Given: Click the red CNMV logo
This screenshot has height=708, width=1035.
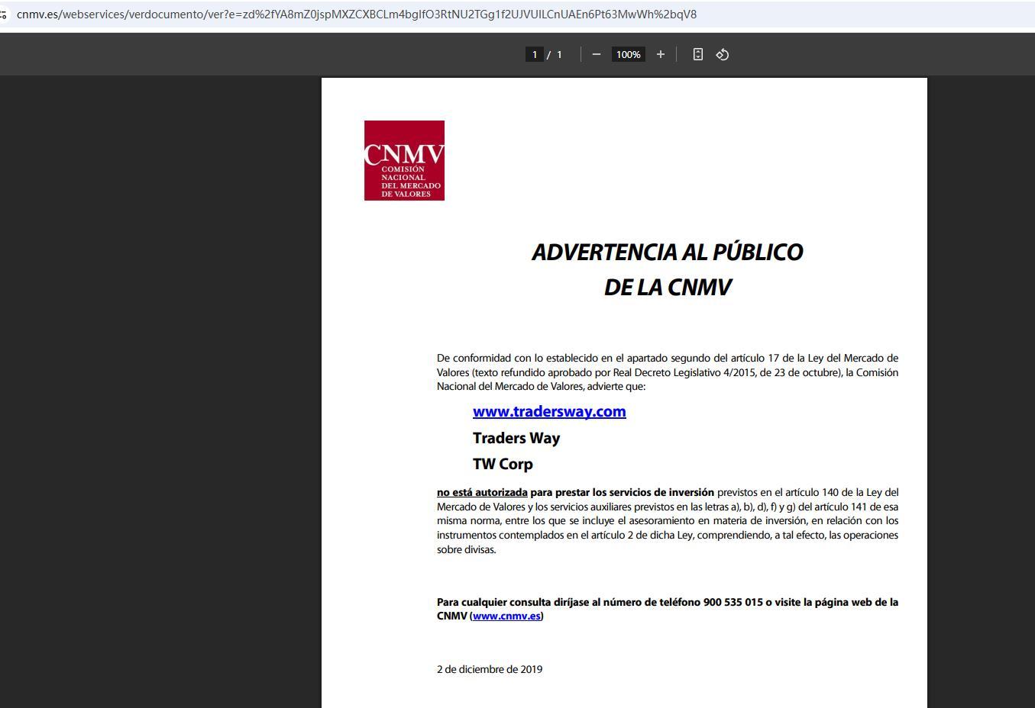Looking at the screenshot, I should pos(404,160).
